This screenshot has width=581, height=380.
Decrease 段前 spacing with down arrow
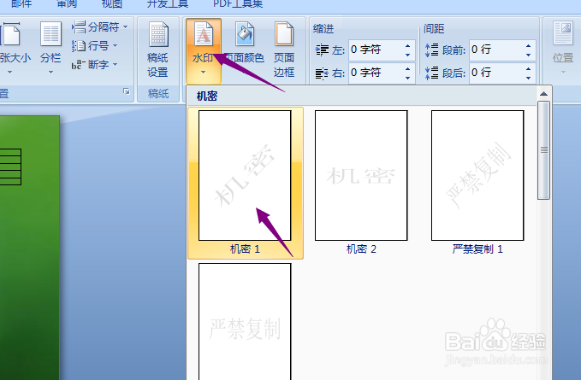pos(529,55)
